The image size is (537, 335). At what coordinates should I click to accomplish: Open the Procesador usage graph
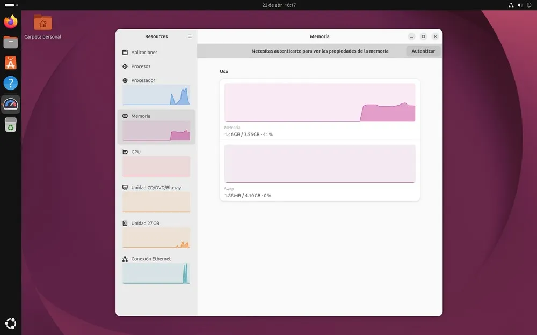pos(156,95)
